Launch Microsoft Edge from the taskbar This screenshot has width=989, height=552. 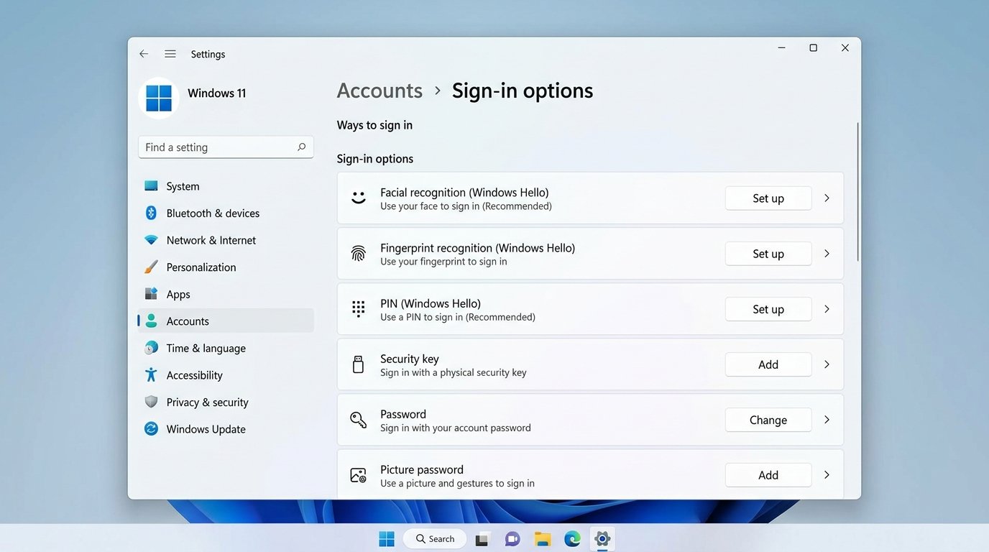click(x=572, y=539)
